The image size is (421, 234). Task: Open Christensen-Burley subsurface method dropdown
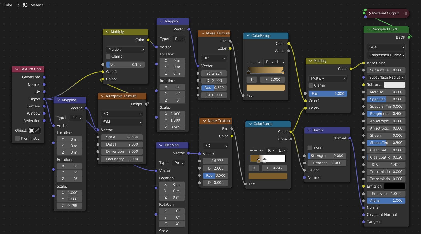click(386, 55)
